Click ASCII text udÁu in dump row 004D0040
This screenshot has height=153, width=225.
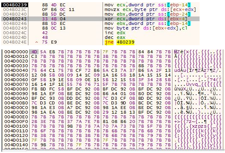180,70
